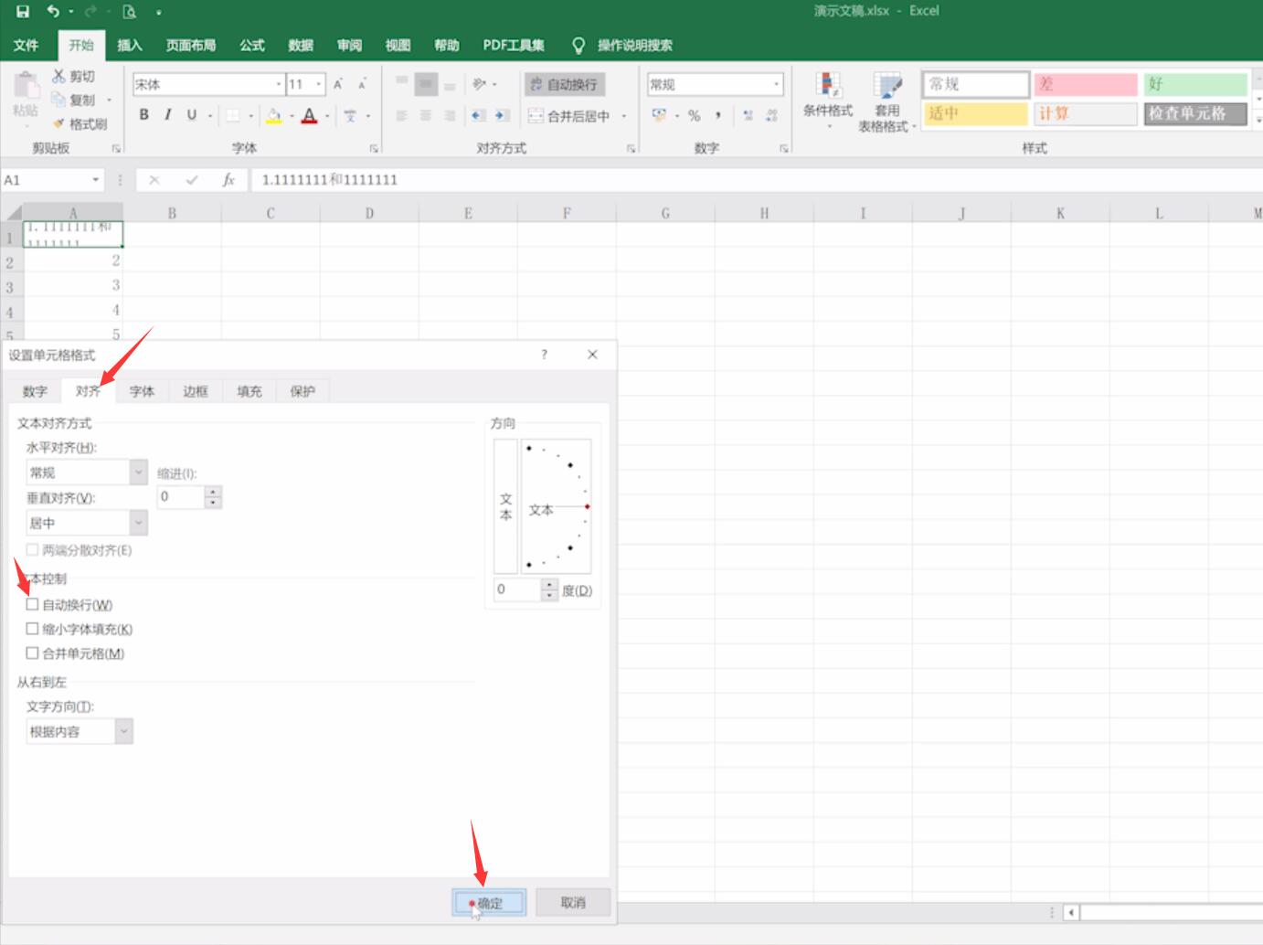Image resolution: width=1263 pixels, height=945 pixels.
Task: Click the Undo arrow icon
Action: (x=54, y=11)
